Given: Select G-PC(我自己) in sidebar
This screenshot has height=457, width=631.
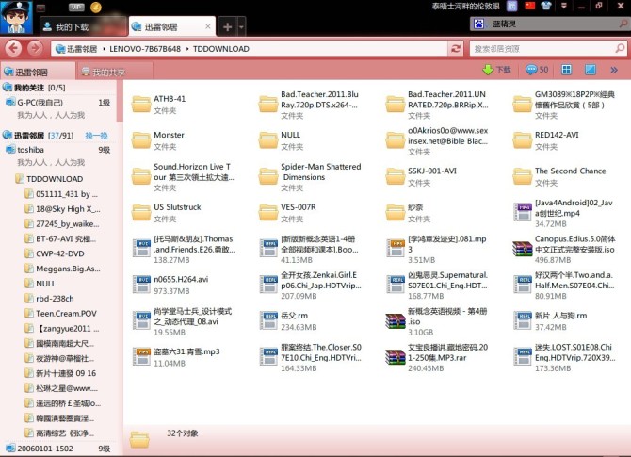Looking at the screenshot, I should [58, 103].
